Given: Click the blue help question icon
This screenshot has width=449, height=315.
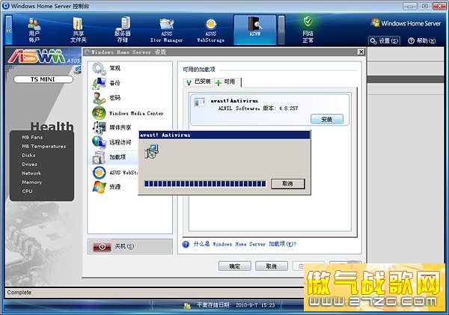Looking at the screenshot, I should [186, 244].
